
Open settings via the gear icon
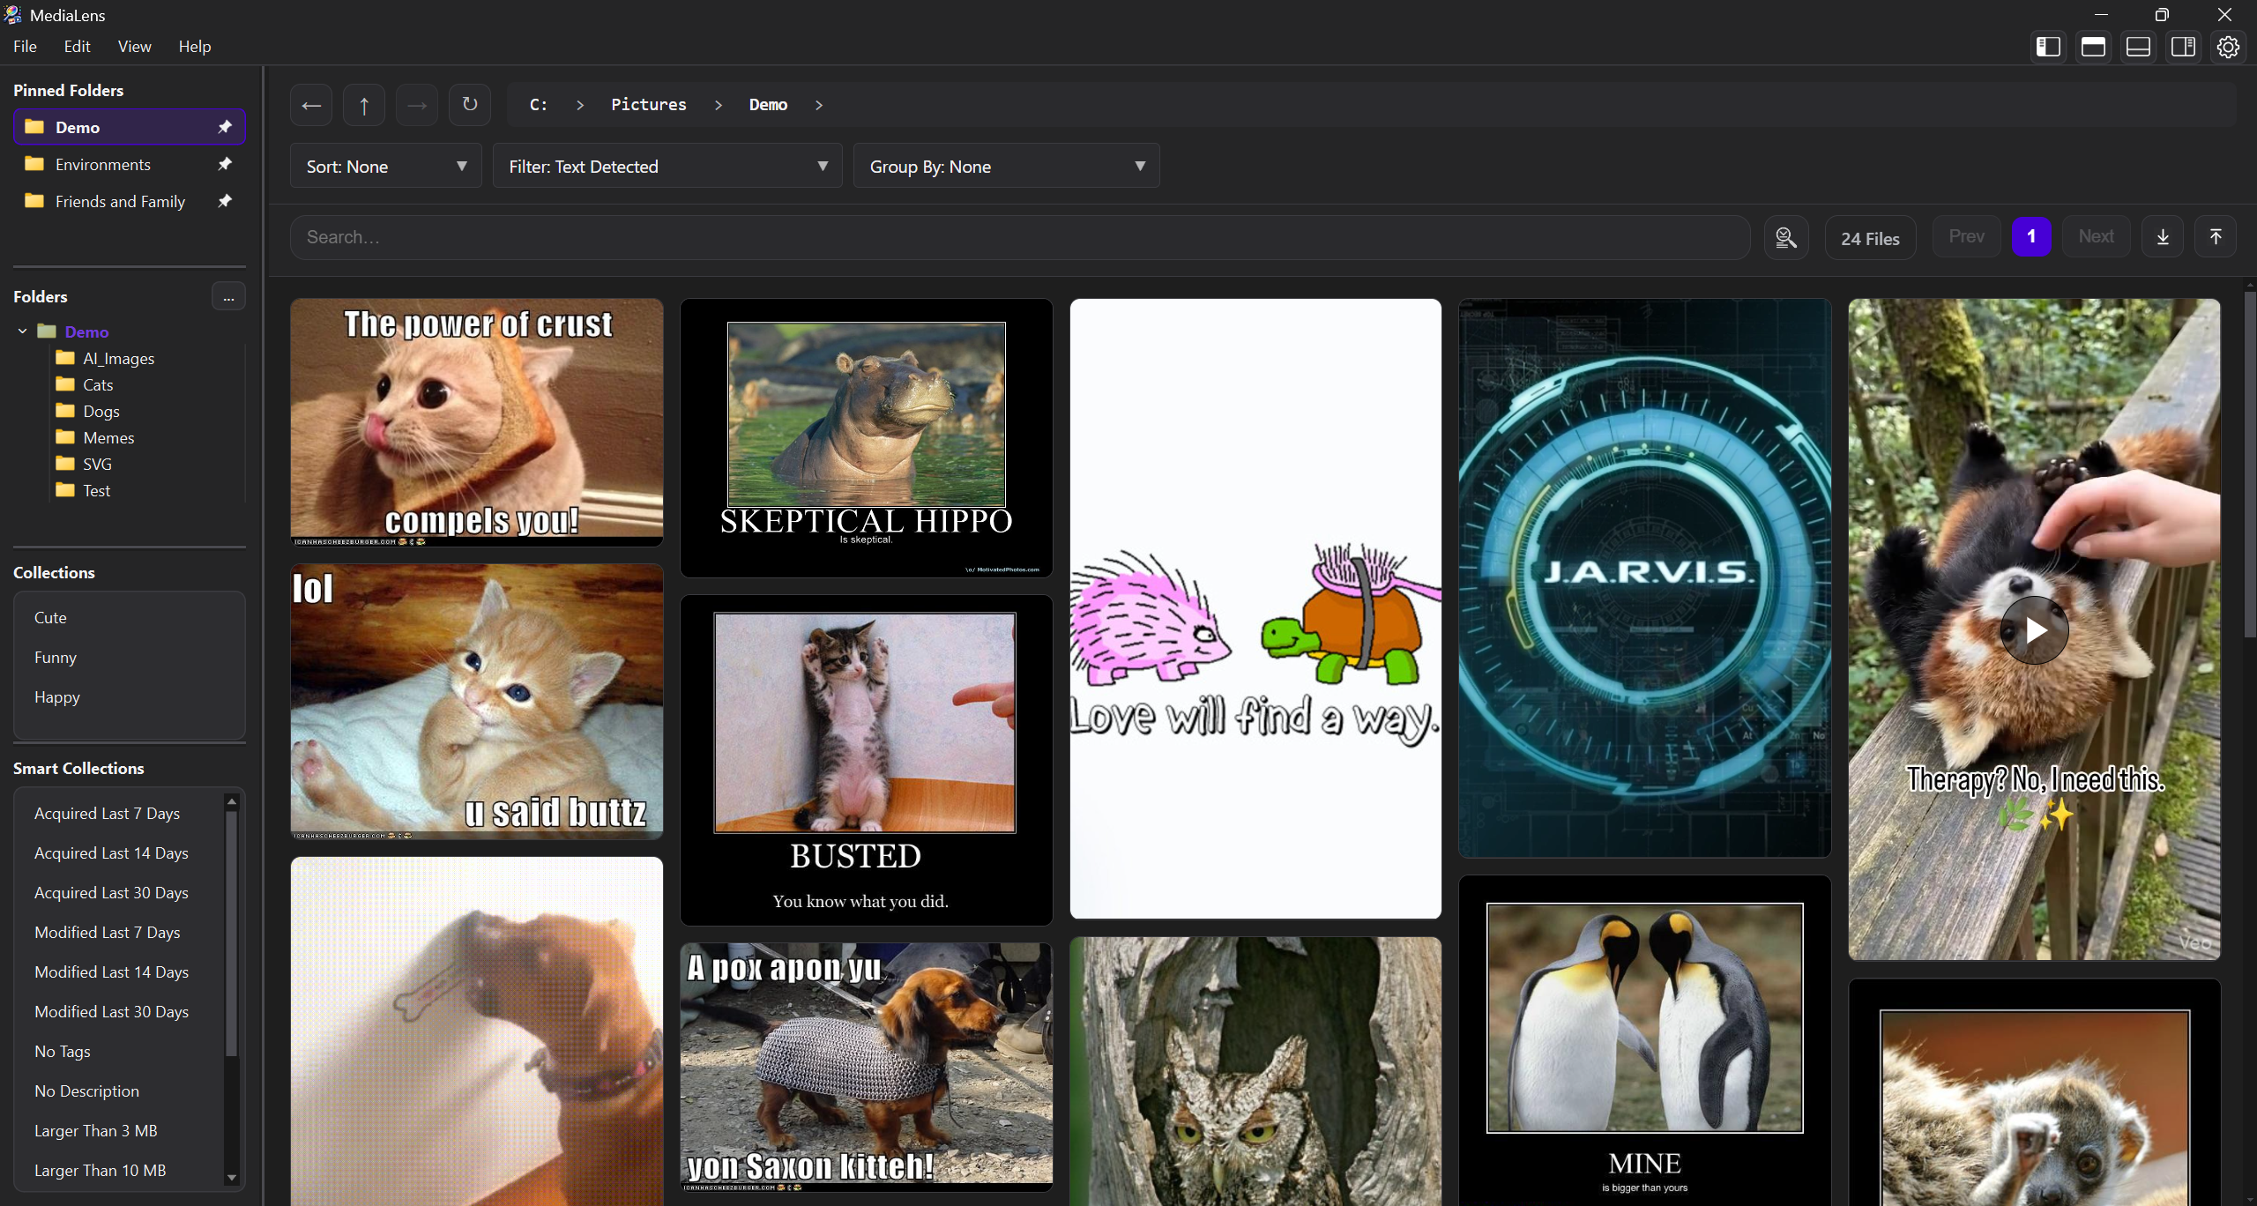coord(2228,47)
